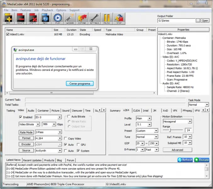
Task: Enable the GPU checkbox
Action: [78, 144]
